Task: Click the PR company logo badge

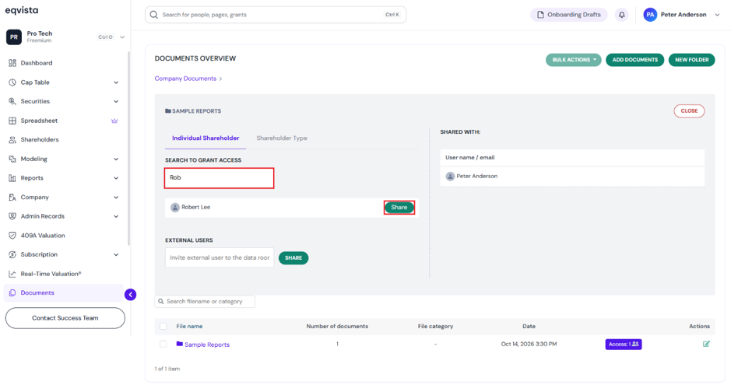Action: 14,37
